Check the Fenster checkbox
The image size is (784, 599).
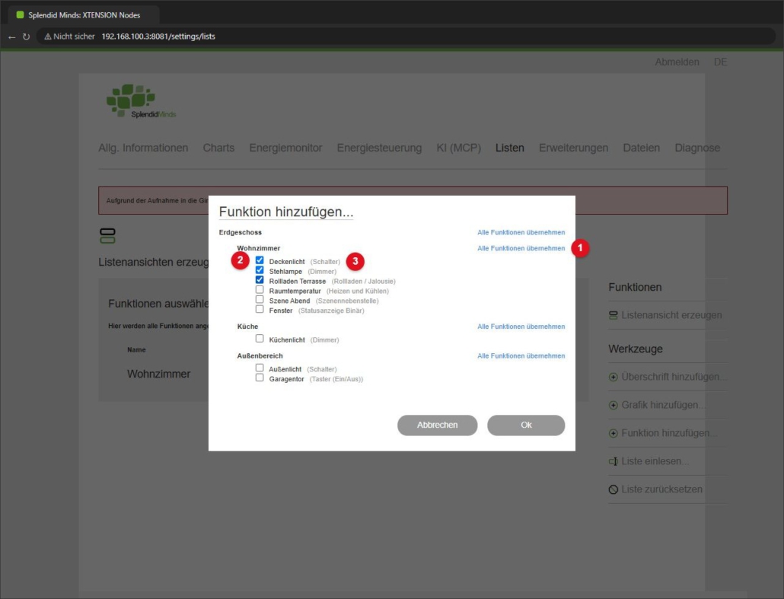click(260, 309)
